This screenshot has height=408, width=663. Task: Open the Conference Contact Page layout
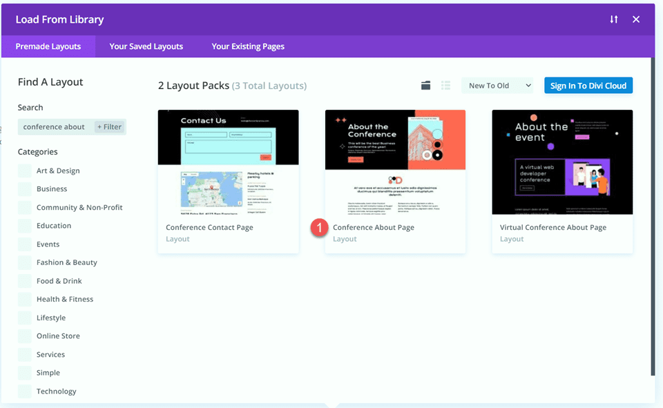tap(228, 162)
